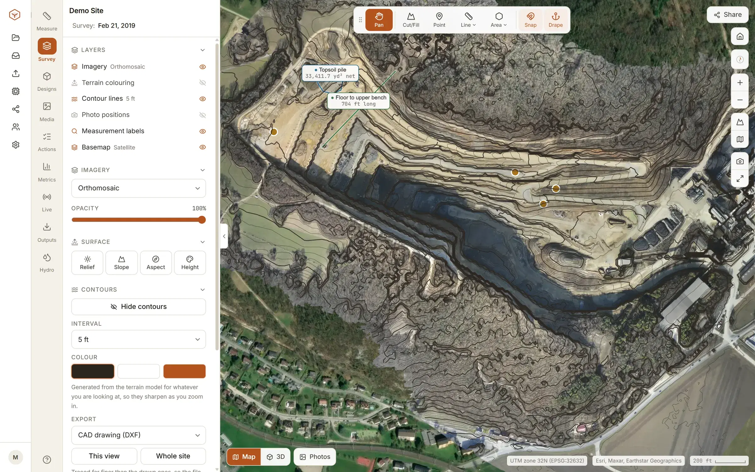Image resolution: width=755 pixels, height=472 pixels.
Task: Open the Area tool dropdown
Action: [499, 20]
